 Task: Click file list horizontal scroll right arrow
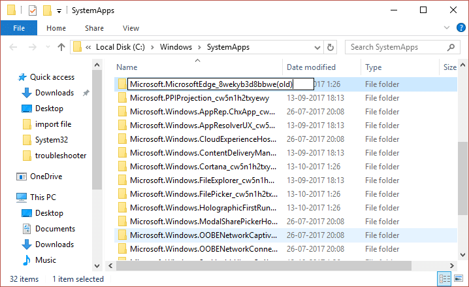tap(451, 265)
